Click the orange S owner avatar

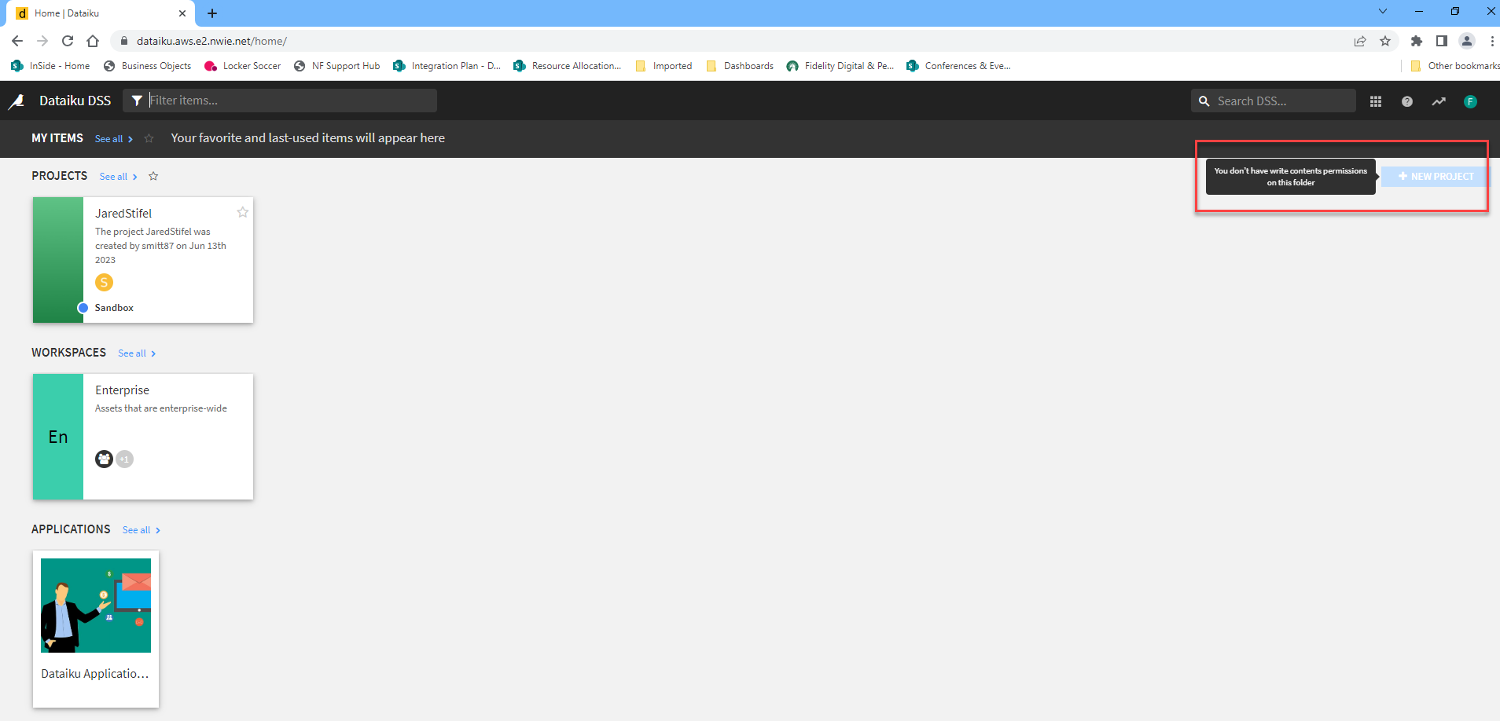pyautogui.click(x=104, y=282)
